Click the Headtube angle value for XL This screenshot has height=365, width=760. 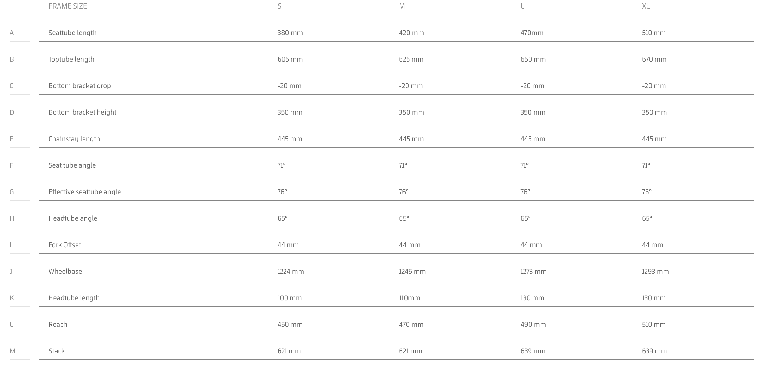(647, 218)
